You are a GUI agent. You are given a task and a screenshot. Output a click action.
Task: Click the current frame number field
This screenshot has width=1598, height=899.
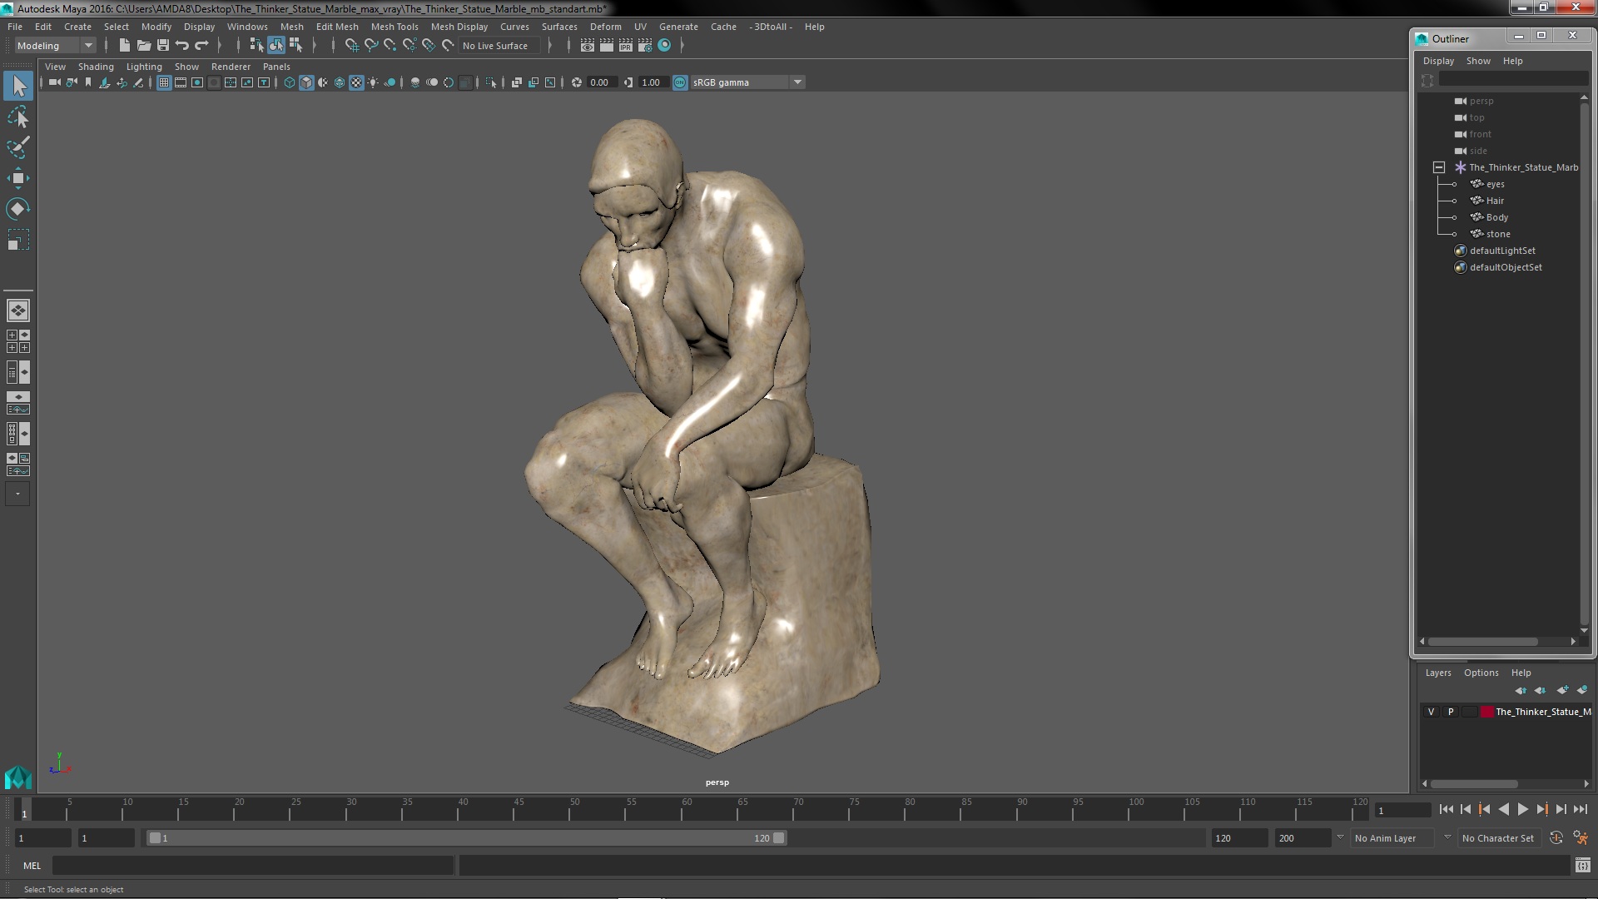coord(1402,810)
